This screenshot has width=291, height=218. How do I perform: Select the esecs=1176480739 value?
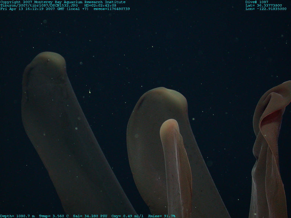pyautogui.click(x=111, y=9)
